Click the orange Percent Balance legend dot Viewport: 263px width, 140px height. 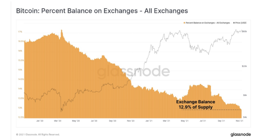click(185, 23)
